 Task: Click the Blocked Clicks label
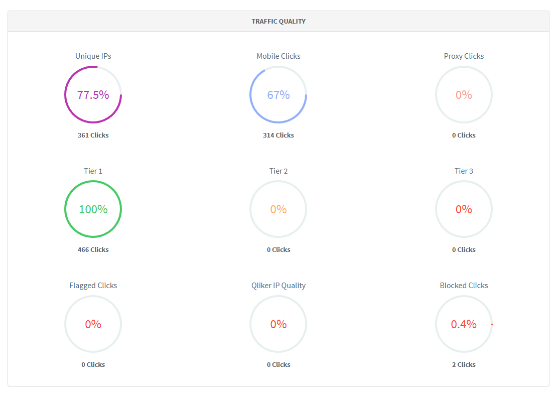coord(464,286)
